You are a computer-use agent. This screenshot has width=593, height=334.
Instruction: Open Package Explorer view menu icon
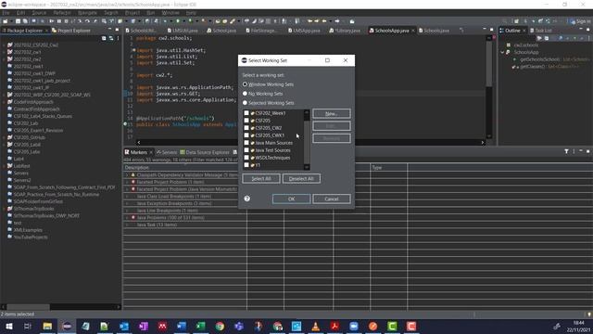coord(118,38)
